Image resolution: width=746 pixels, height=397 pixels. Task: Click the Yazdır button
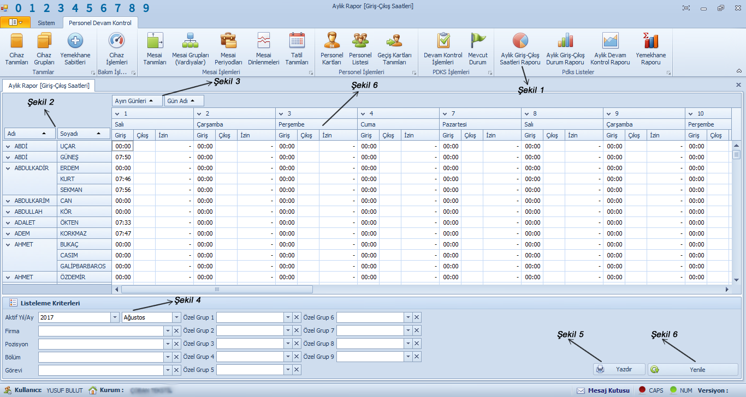[619, 369]
